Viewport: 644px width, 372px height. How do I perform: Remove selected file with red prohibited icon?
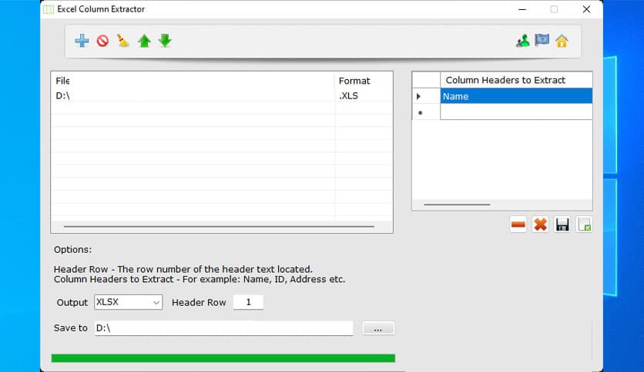102,41
